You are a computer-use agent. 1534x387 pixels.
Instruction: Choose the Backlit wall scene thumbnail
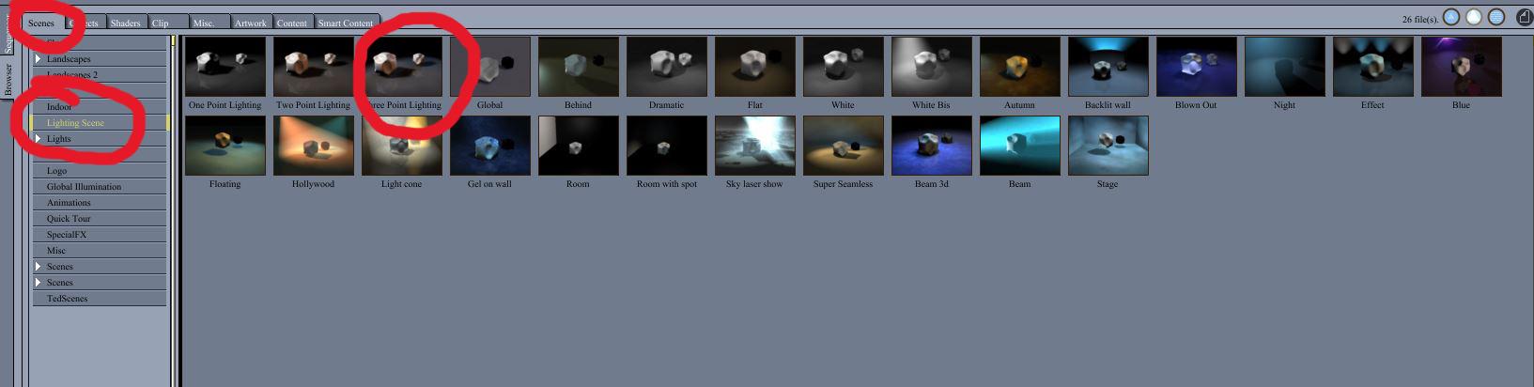pos(1108,67)
